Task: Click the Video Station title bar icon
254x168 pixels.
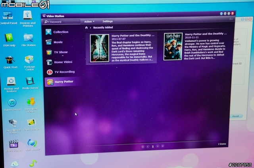Action: click(x=44, y=16)
